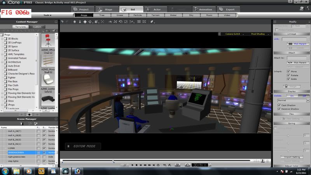Toggle show checkbox for step lights
This screenshot has height=175, width=311.
pos(44,161)
